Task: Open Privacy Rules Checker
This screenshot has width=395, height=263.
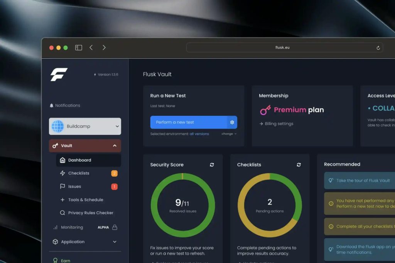Action: click(91, 213)
